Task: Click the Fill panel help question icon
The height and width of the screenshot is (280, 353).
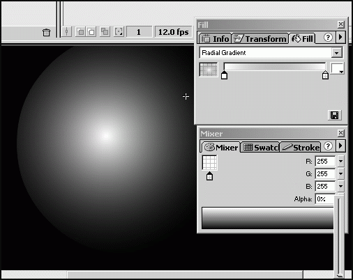Action: click(x=328, y=38)
